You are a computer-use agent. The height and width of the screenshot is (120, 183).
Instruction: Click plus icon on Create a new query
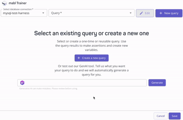[79, 58]
